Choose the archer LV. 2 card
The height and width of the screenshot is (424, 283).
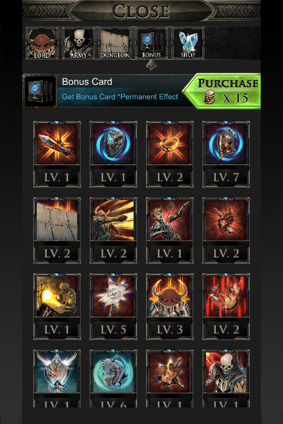pyautogui.click(x=113, y=230)
